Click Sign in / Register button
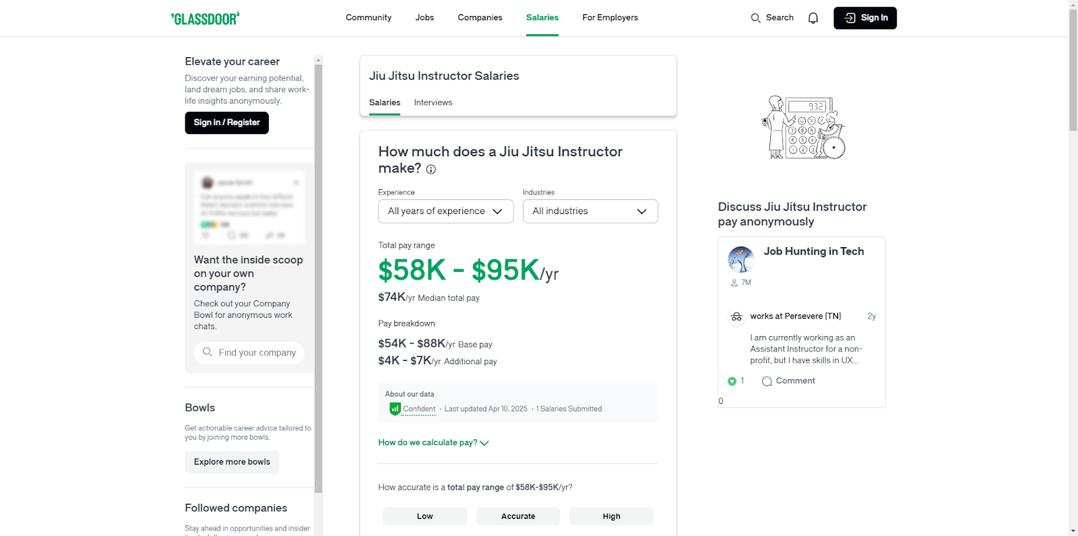The width and height of the screenshot is (1078, 536). click(x=227, y=123)
